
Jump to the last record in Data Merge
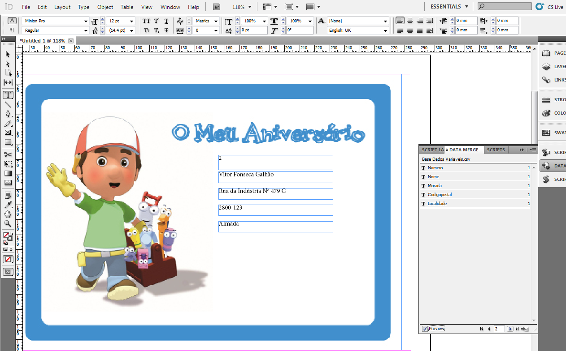pos(517,328)
